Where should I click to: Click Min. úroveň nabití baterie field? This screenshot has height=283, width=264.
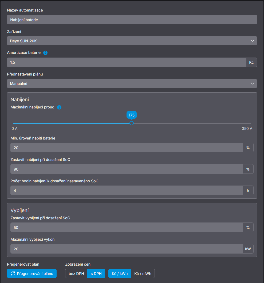127,148
